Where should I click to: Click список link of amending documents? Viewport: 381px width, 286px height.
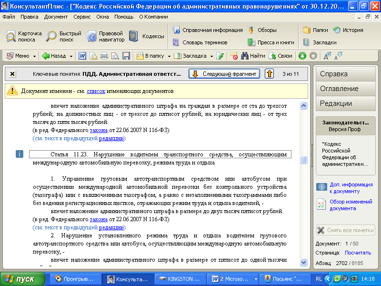[96, 91]
